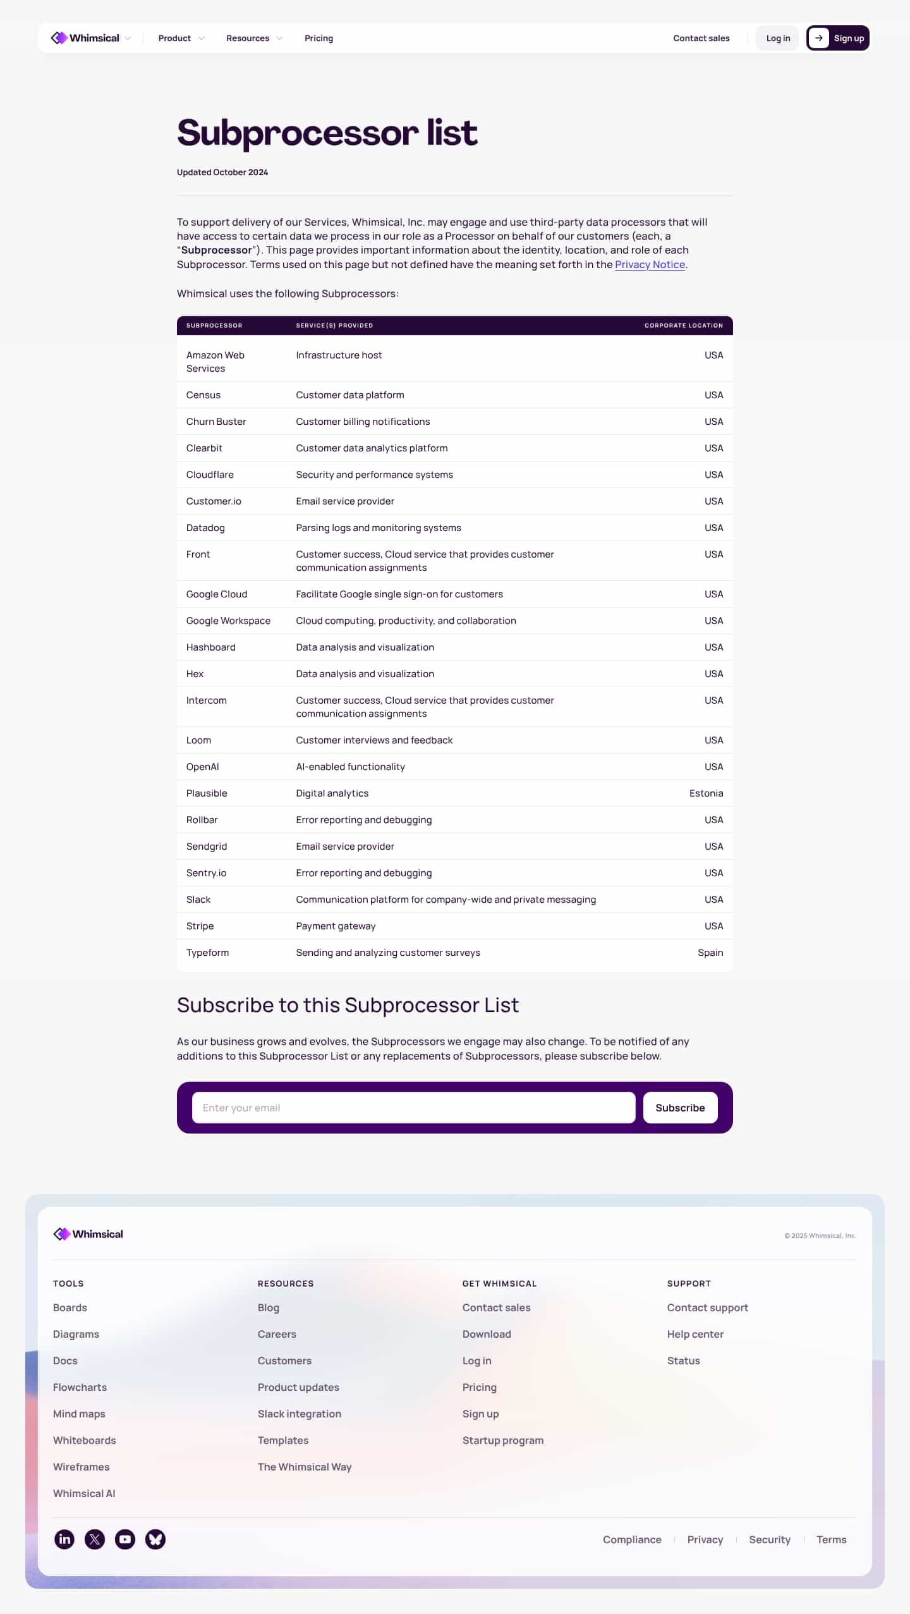Click the Whimsical logo in the footer

(x=88, y=1233)
